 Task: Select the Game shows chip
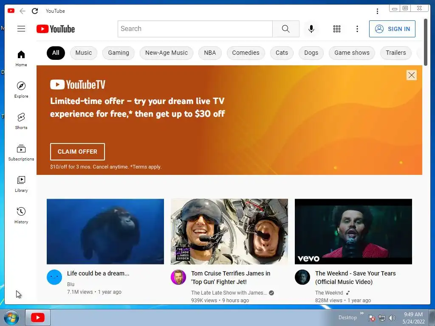(x=352, y=53)
